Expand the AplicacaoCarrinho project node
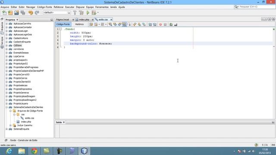276x155 pixels. 7,24
